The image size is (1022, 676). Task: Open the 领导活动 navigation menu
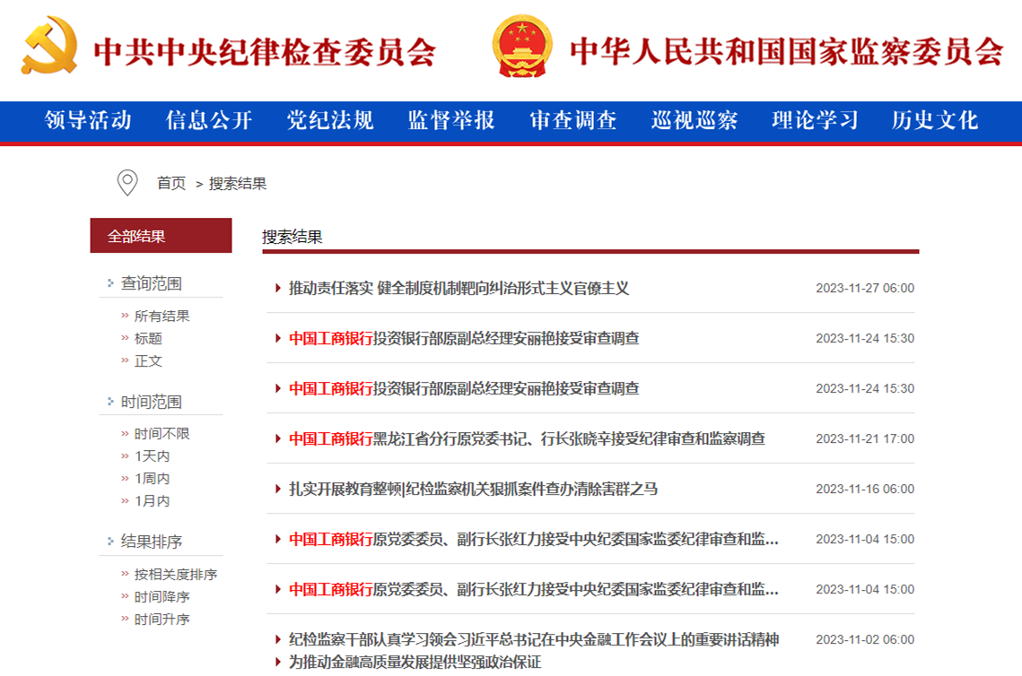point(88,120)
